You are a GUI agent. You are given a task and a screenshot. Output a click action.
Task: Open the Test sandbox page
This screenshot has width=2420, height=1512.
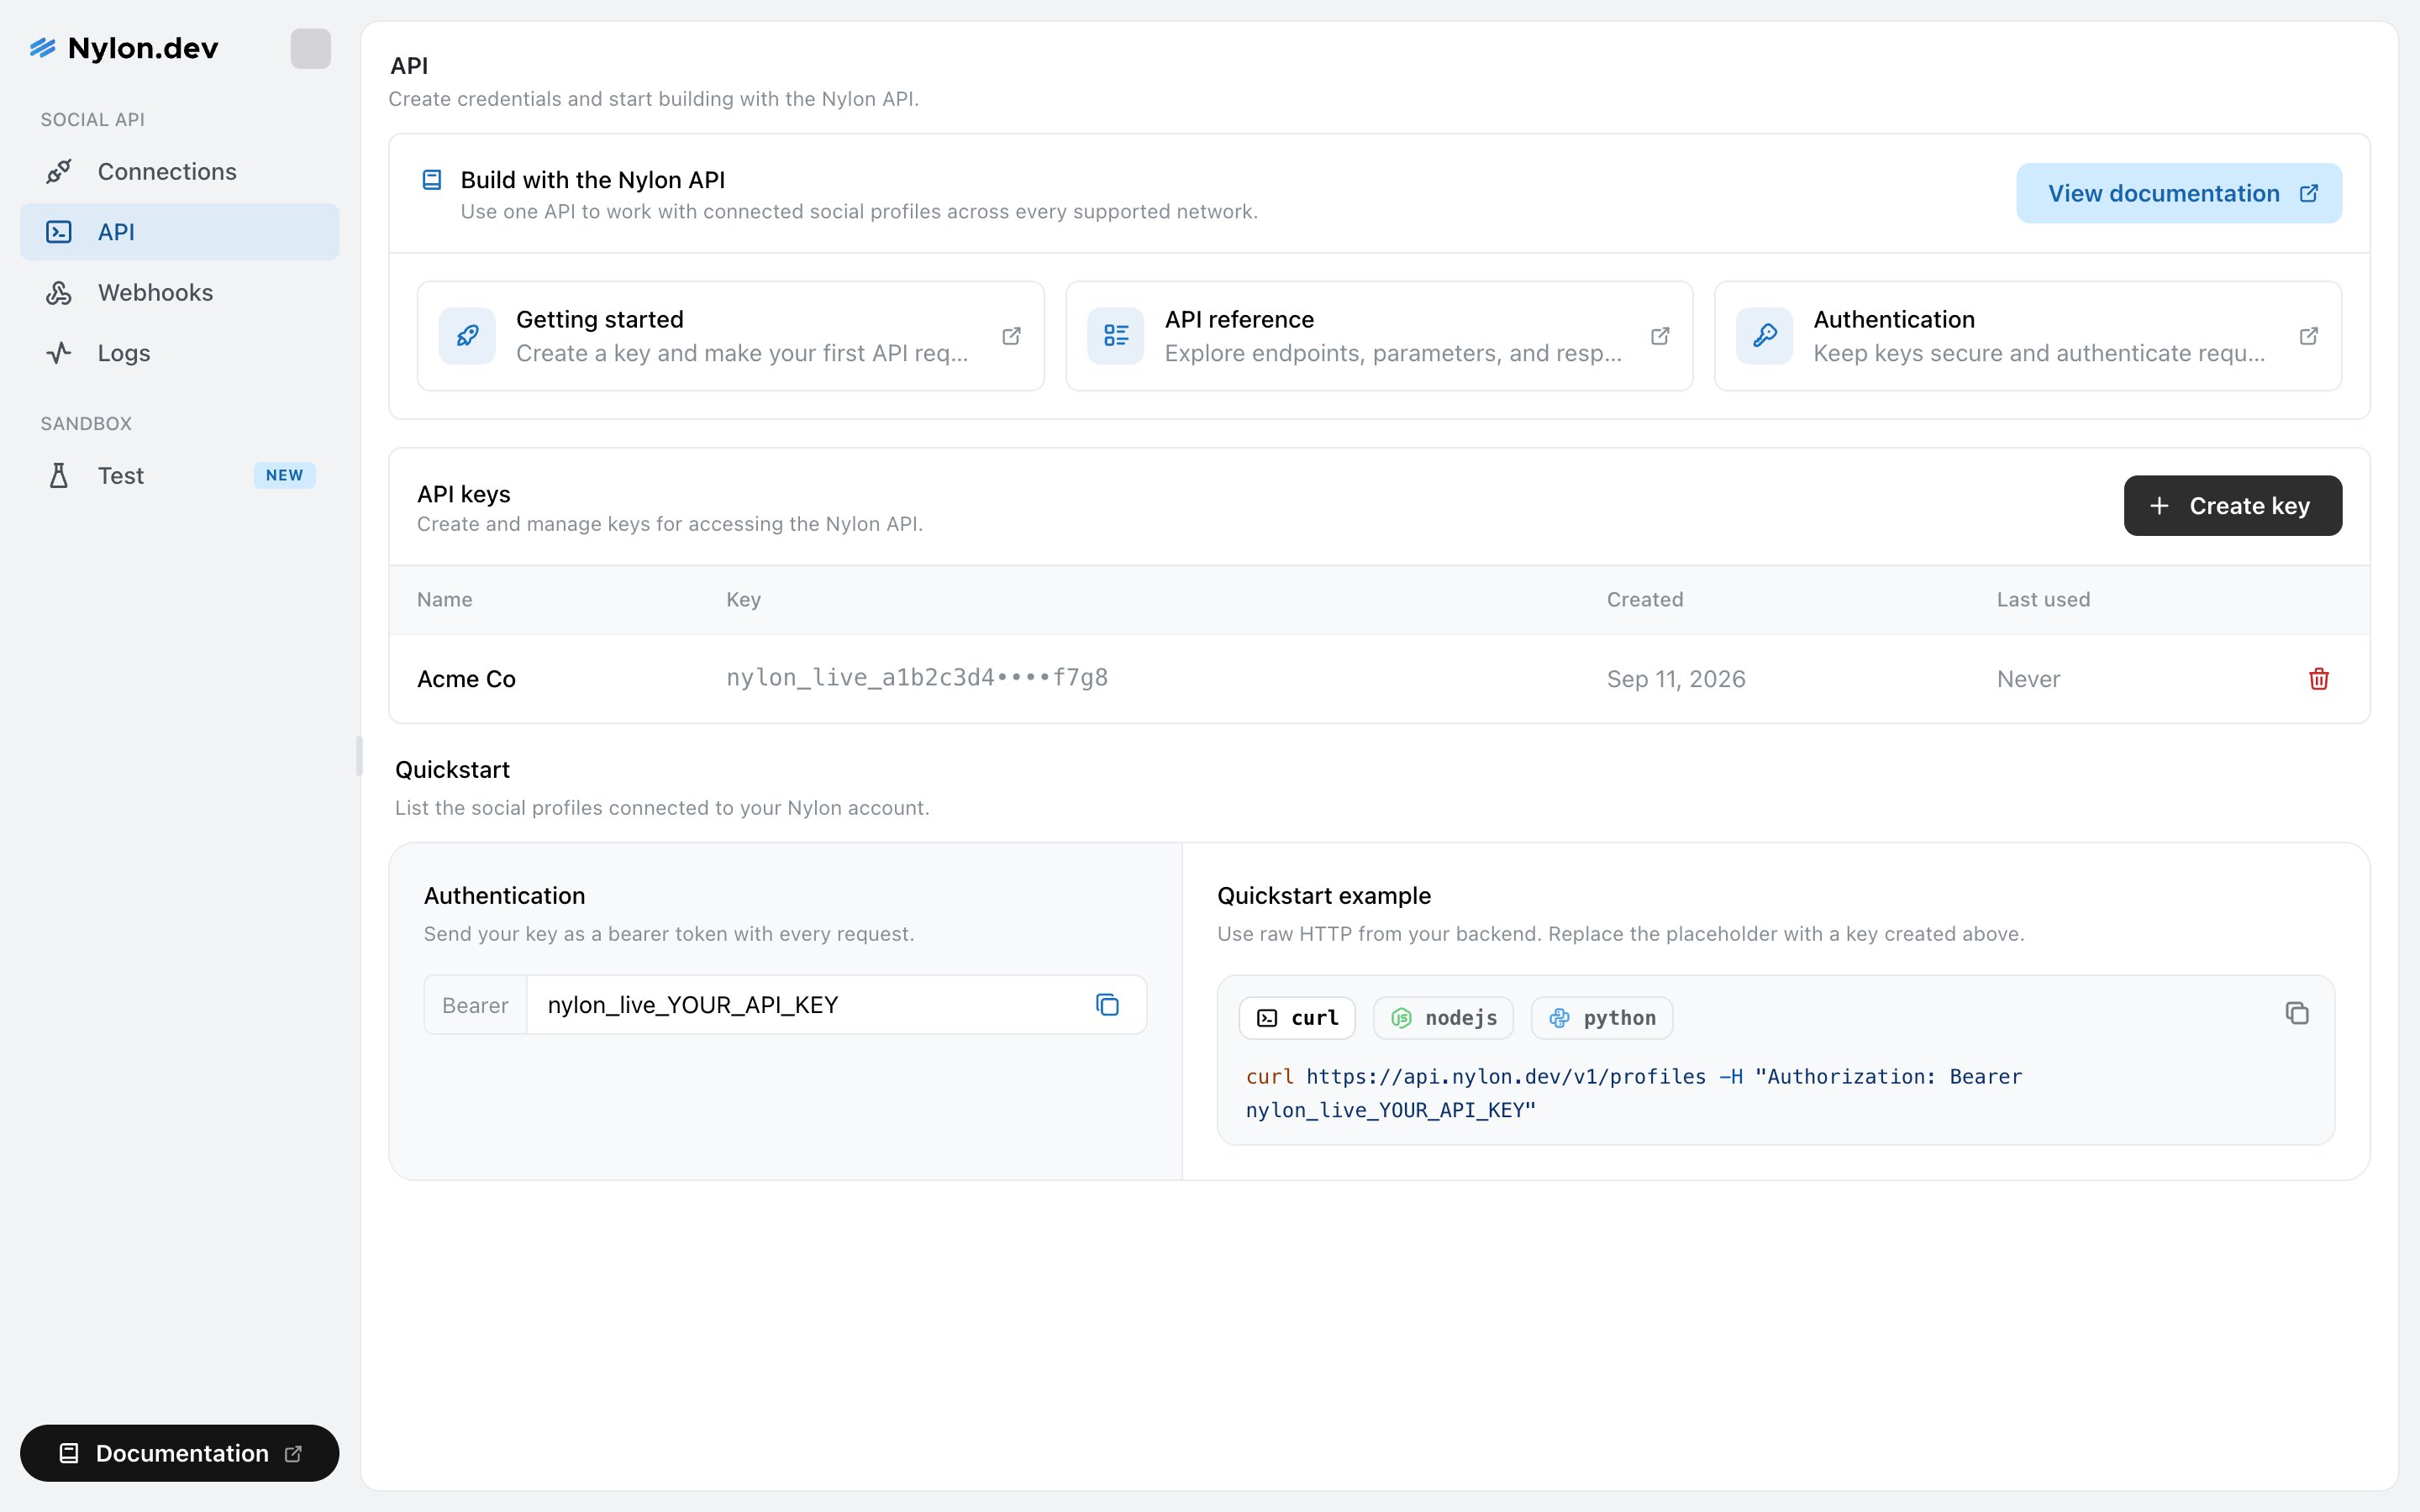[180, 475]
